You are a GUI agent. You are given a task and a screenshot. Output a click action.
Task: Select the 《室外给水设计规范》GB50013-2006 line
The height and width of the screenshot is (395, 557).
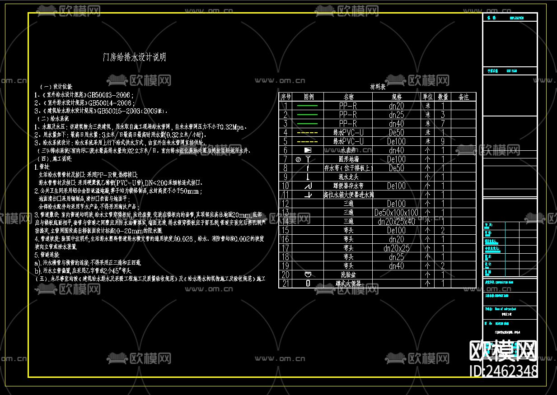[84, 95]
